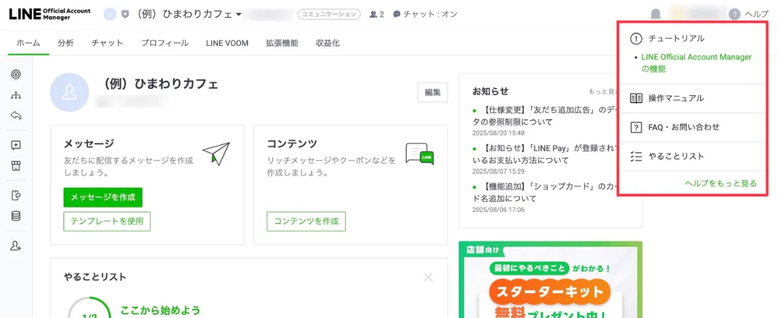
Task: Open the LINE VOOM tab
Action: click(x=227, y=43)
